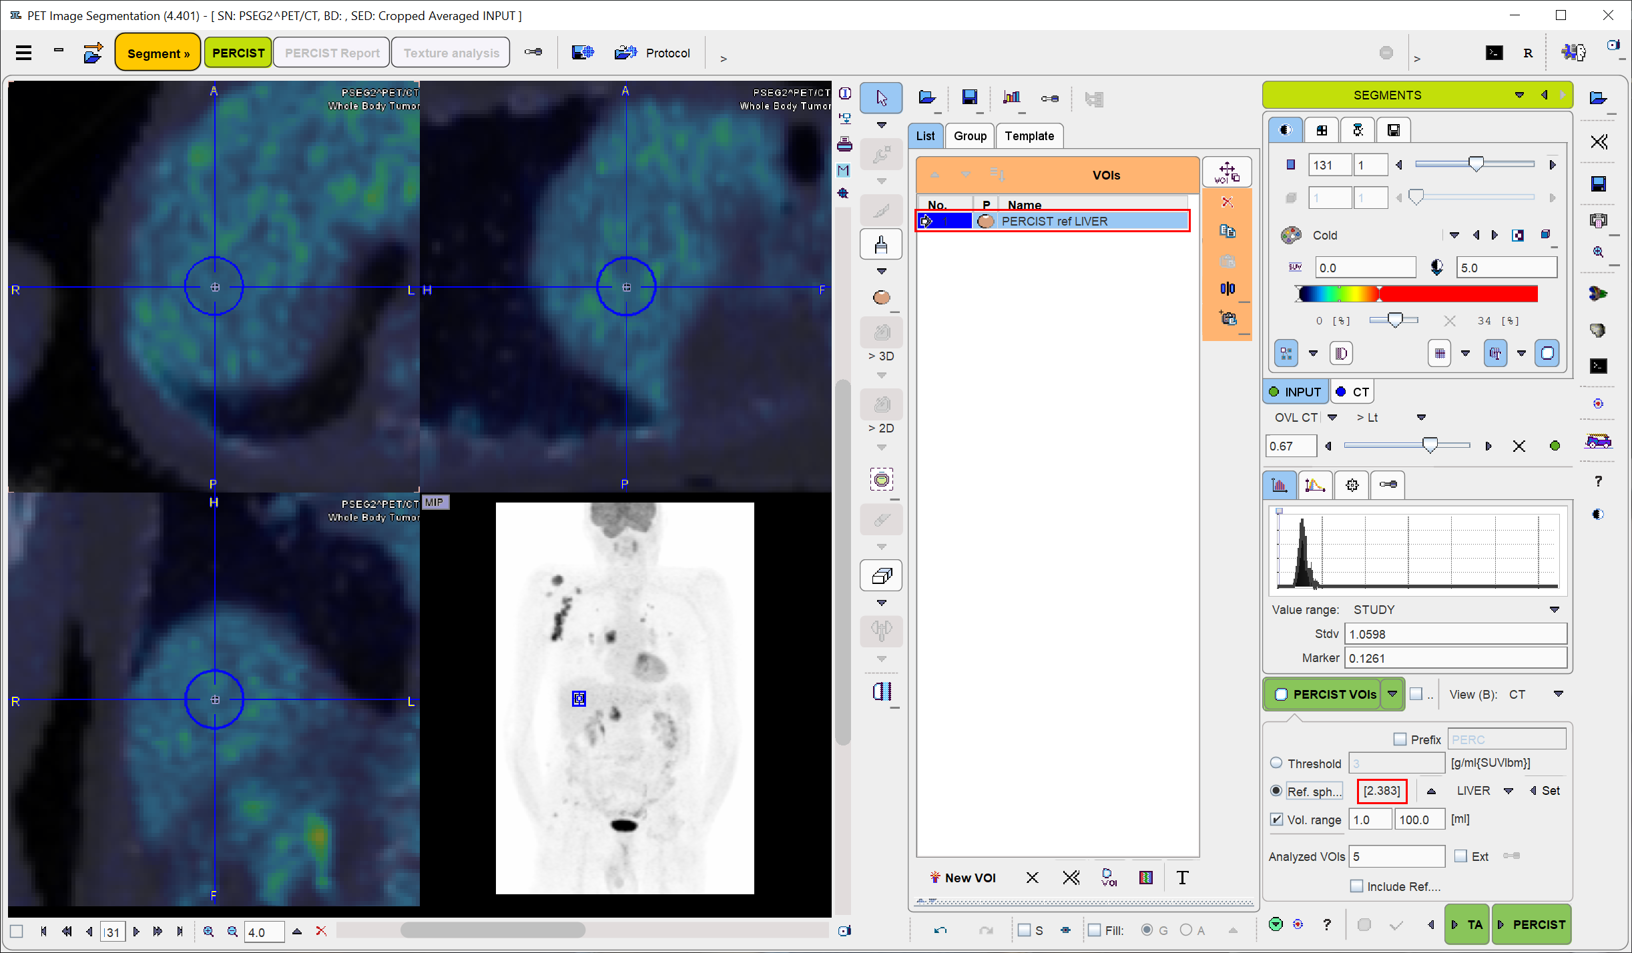Click the mirror VOI icon
Screen dimensions: 1632x953
pos(1227,288)
